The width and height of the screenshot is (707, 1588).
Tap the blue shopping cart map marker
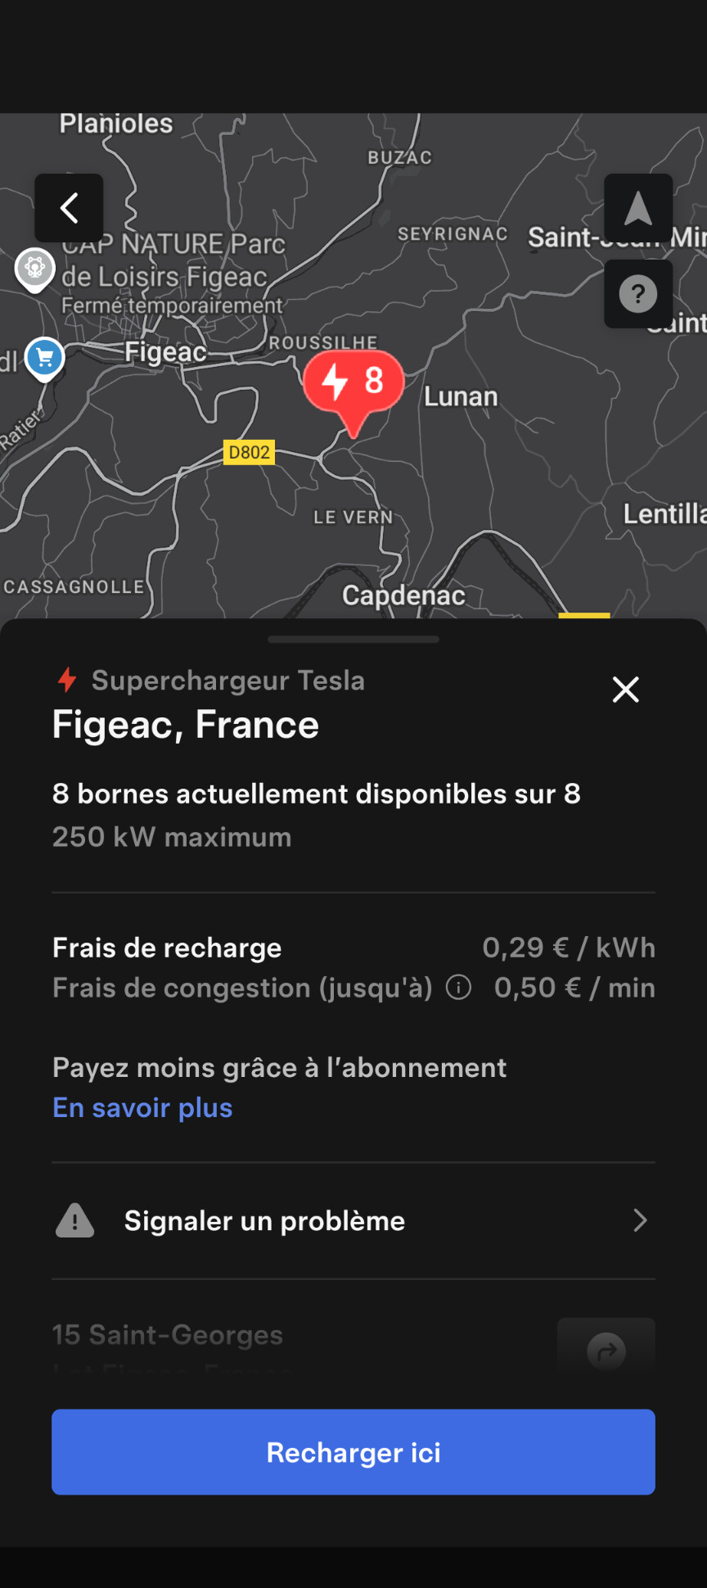pos(45,357)
